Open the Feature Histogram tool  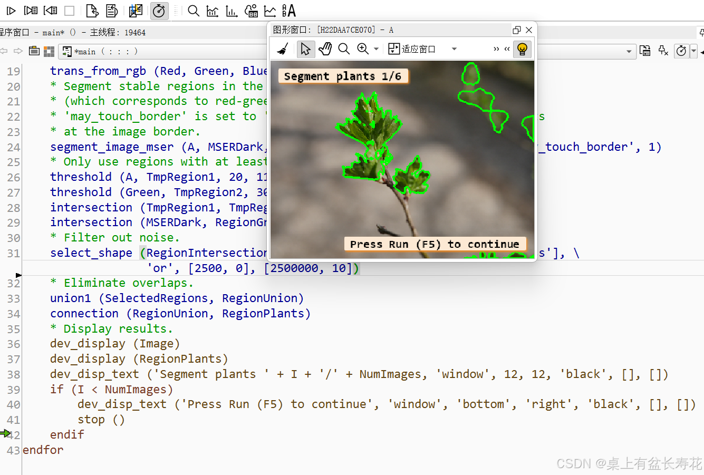pyautogui.click(x=232, y=11)
